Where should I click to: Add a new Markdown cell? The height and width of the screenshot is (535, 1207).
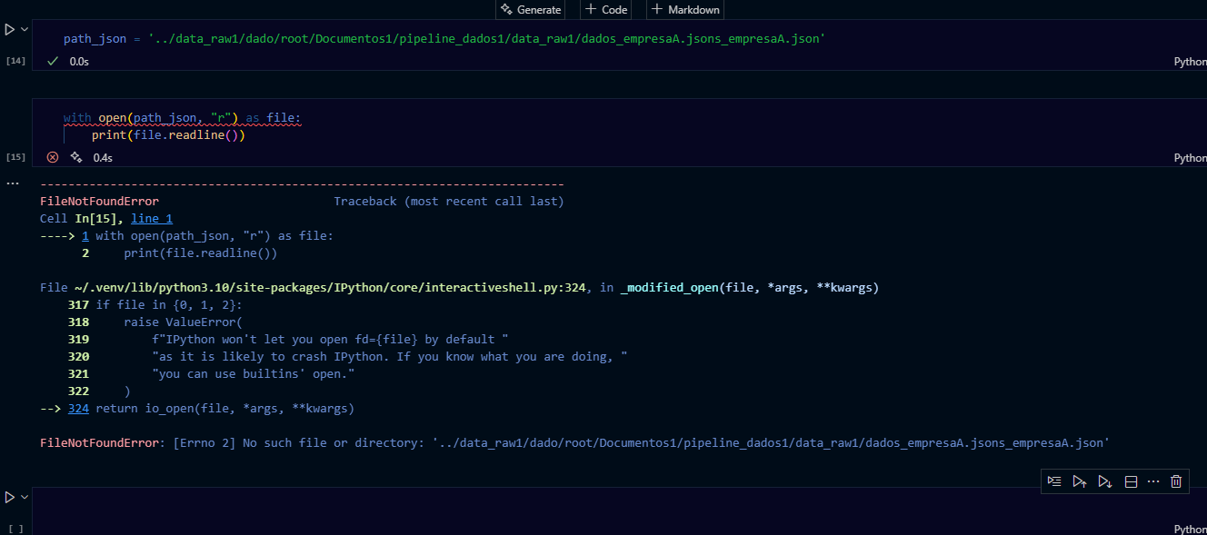tap(685, 9)
